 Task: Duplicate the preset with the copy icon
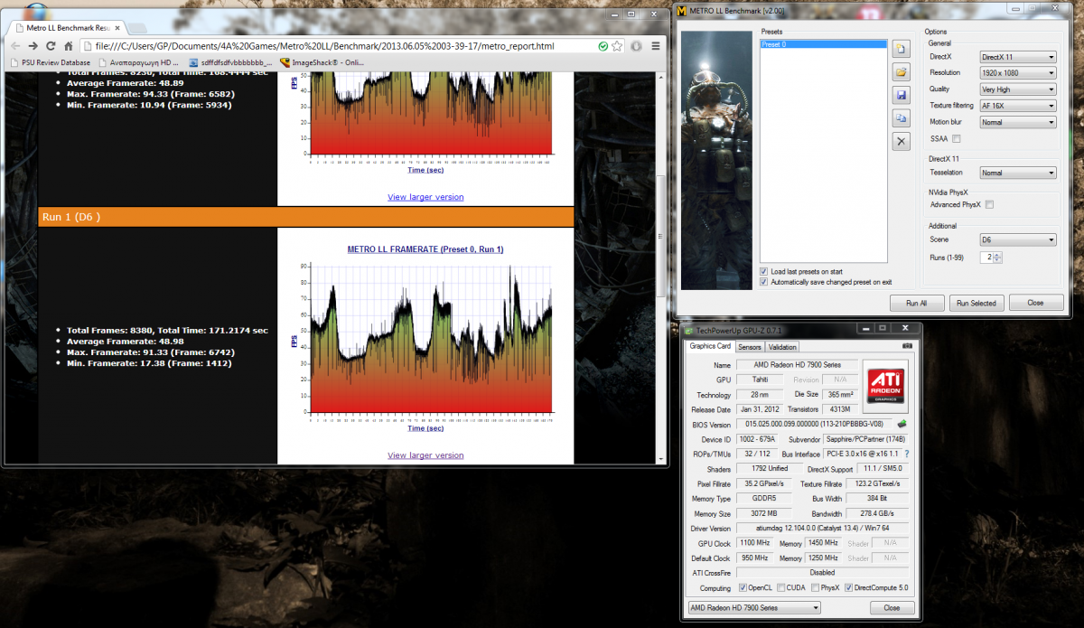(901, 118)
